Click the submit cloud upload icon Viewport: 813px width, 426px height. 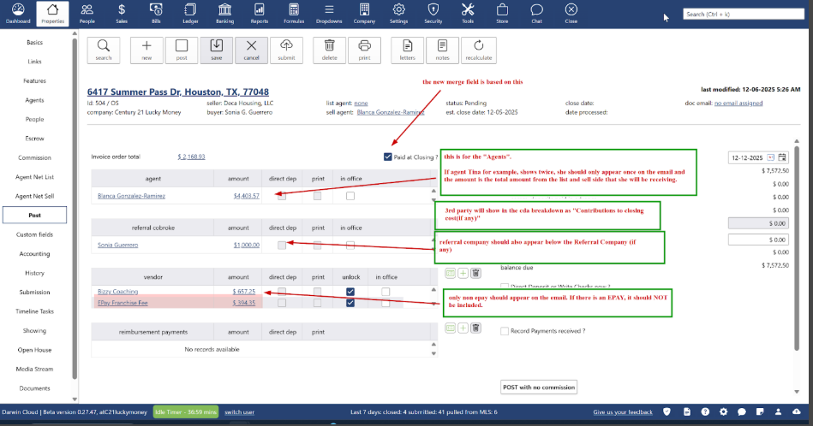point(286,50)
